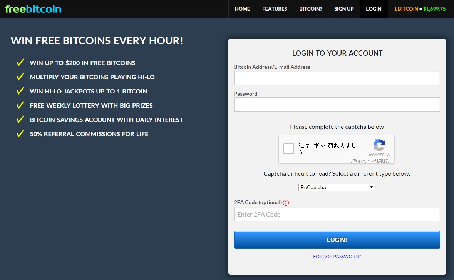
Task: Follow the FORGOT PASSWORD? link
Action: coord(337,257)
